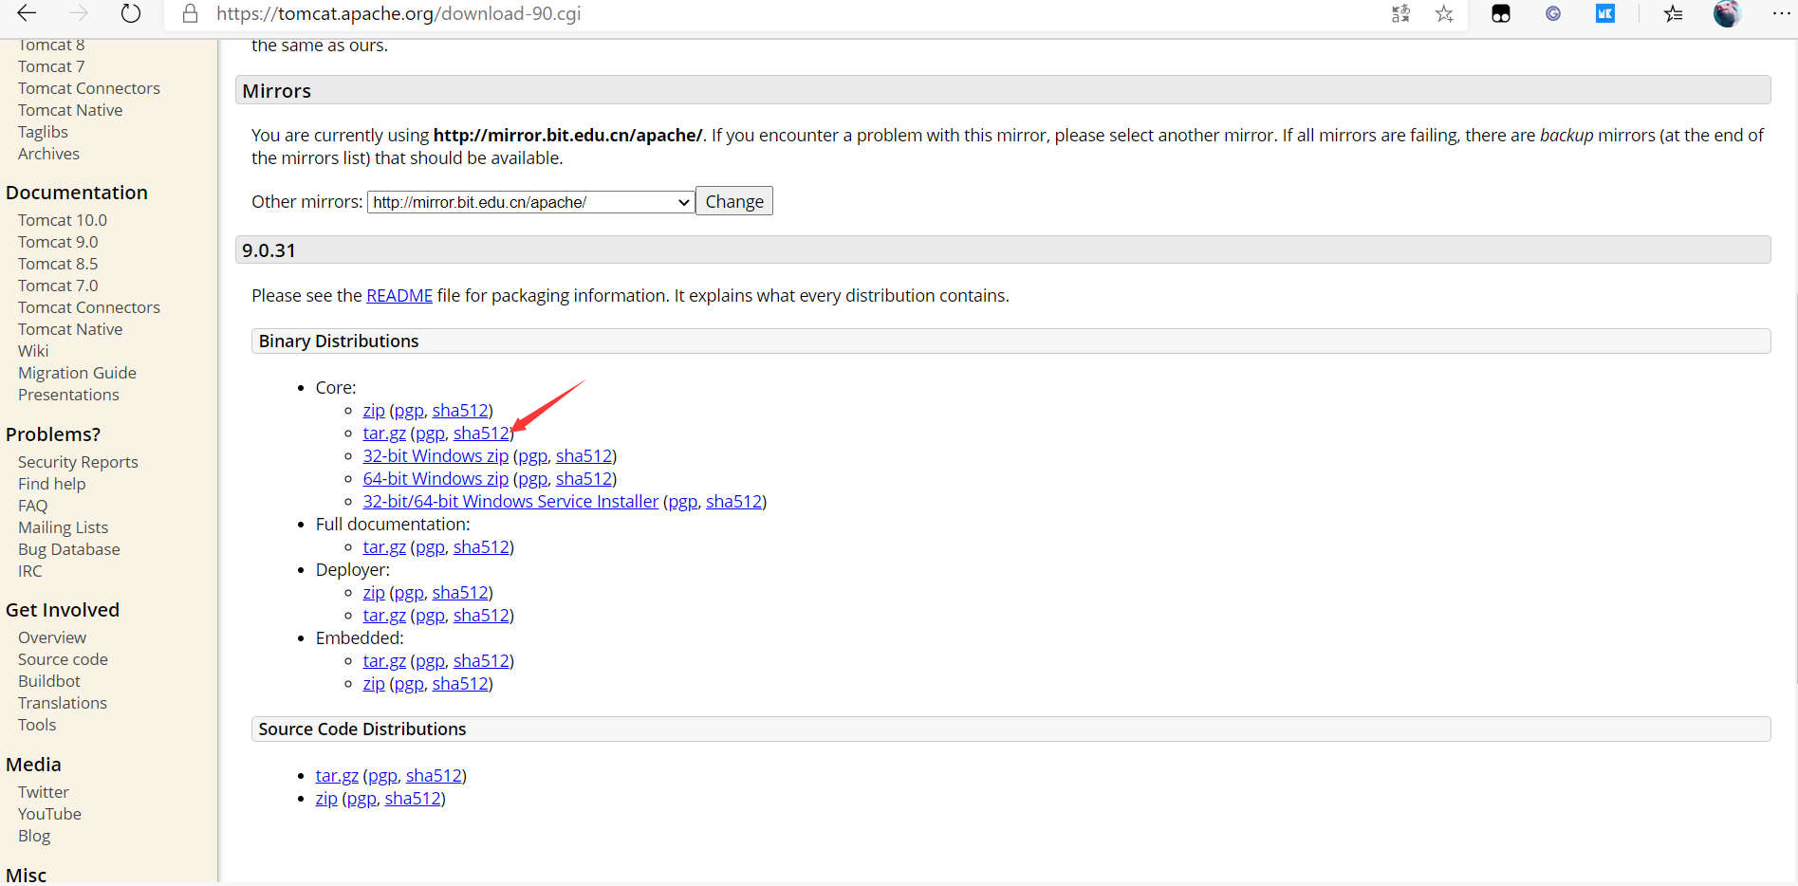Open sha512 for Windows Service Installer
Viewport: 1798px width, 886px height.
[733, 502]
